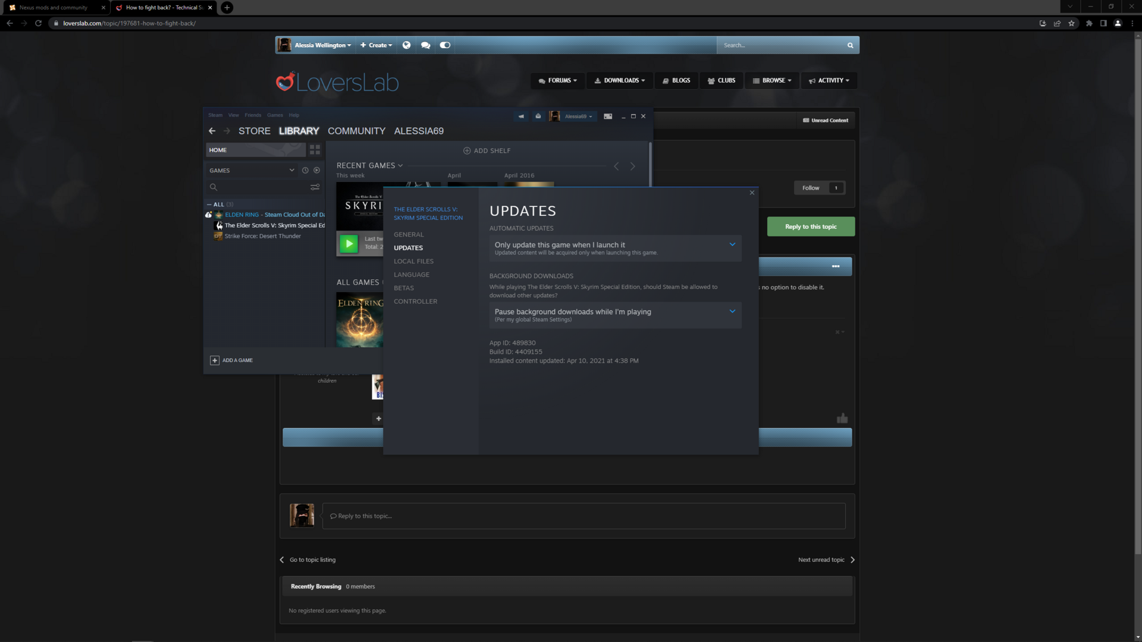The width and height of the screenshot is (1142, 642).
Task: Bookmark this page with the star icon
Action: coord(1072,23)
